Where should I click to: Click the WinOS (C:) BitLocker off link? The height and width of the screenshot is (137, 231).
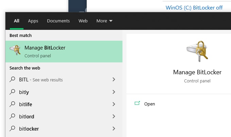pyautogui.click(x=194, y=8)
